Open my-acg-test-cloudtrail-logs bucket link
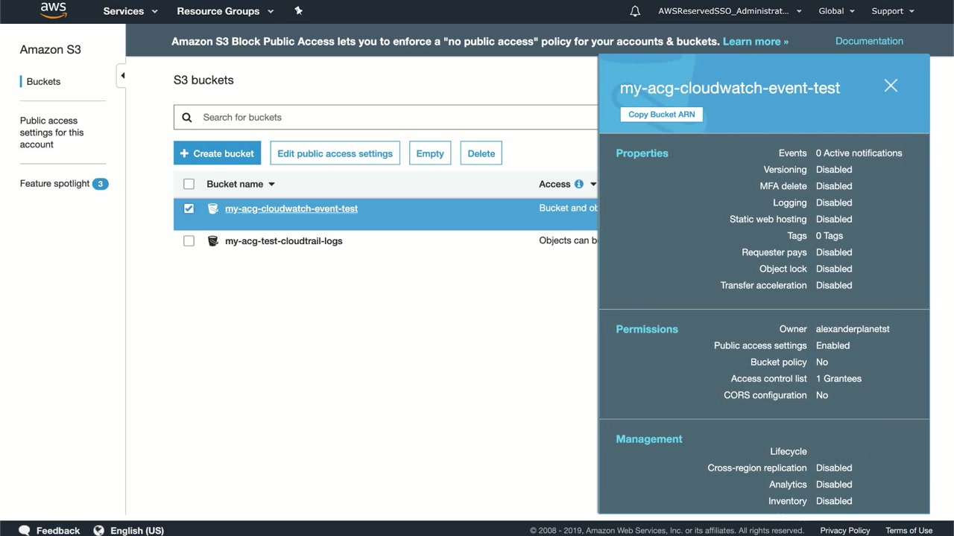 click(x=284, y=241)
